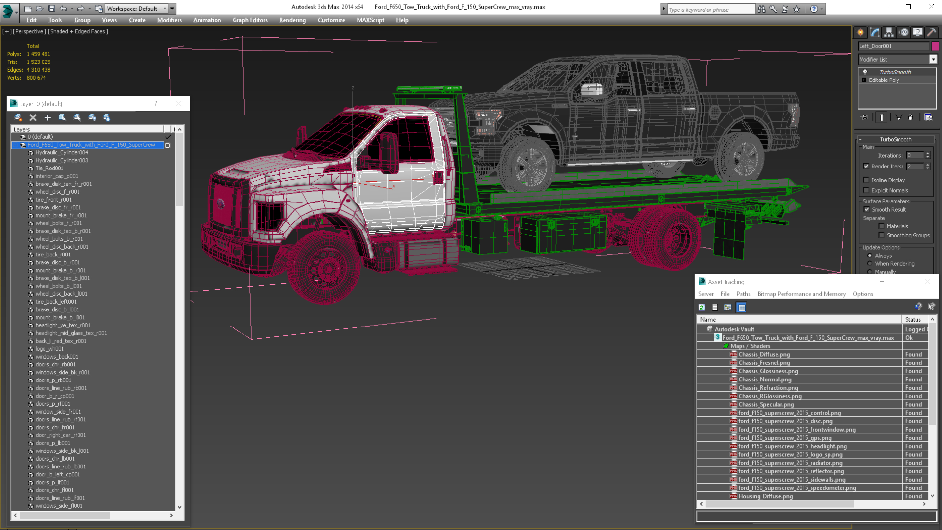Open Bitmap Performance and Memory menu
Screen dimensions: 942x530
coord(801,294)
